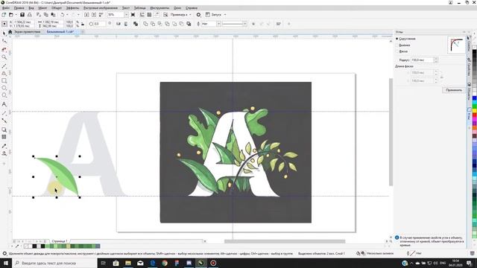Select the Freehand drawing tool
This screenshot has width=477, height=268.
click(x=4, y=66)
